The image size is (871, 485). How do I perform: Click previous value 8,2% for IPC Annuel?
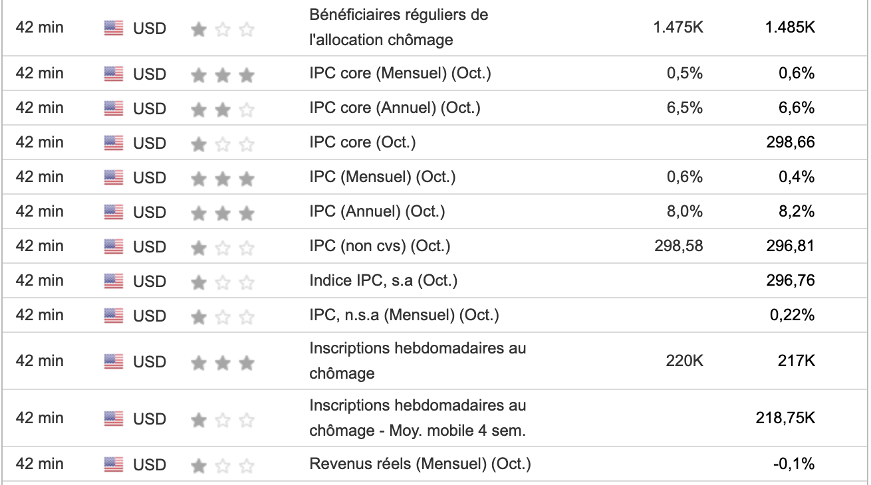point(797,211)
